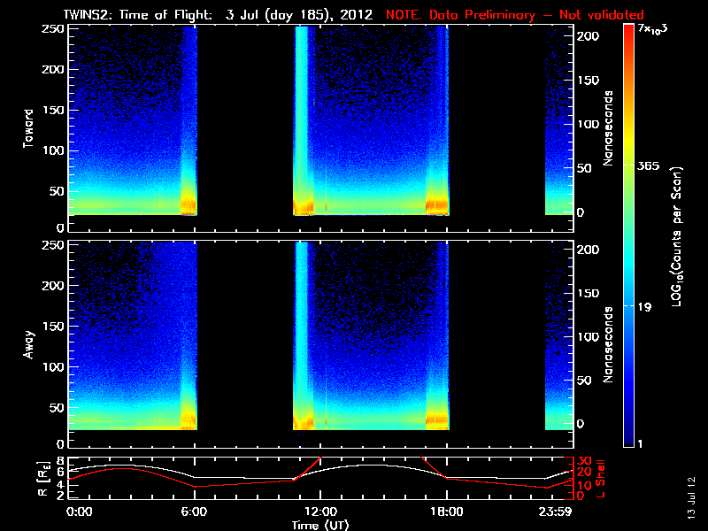Click the '8' tick on the R axis
This screenshot has height=531, width=708.
[x=60, y=460]
